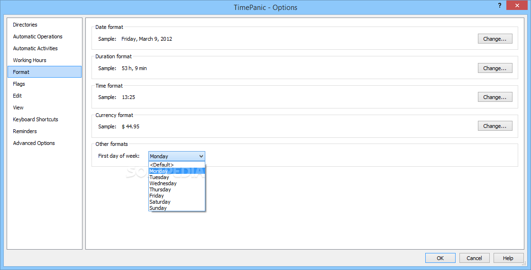Choose <Default> as first day of week

click(177, 165)
